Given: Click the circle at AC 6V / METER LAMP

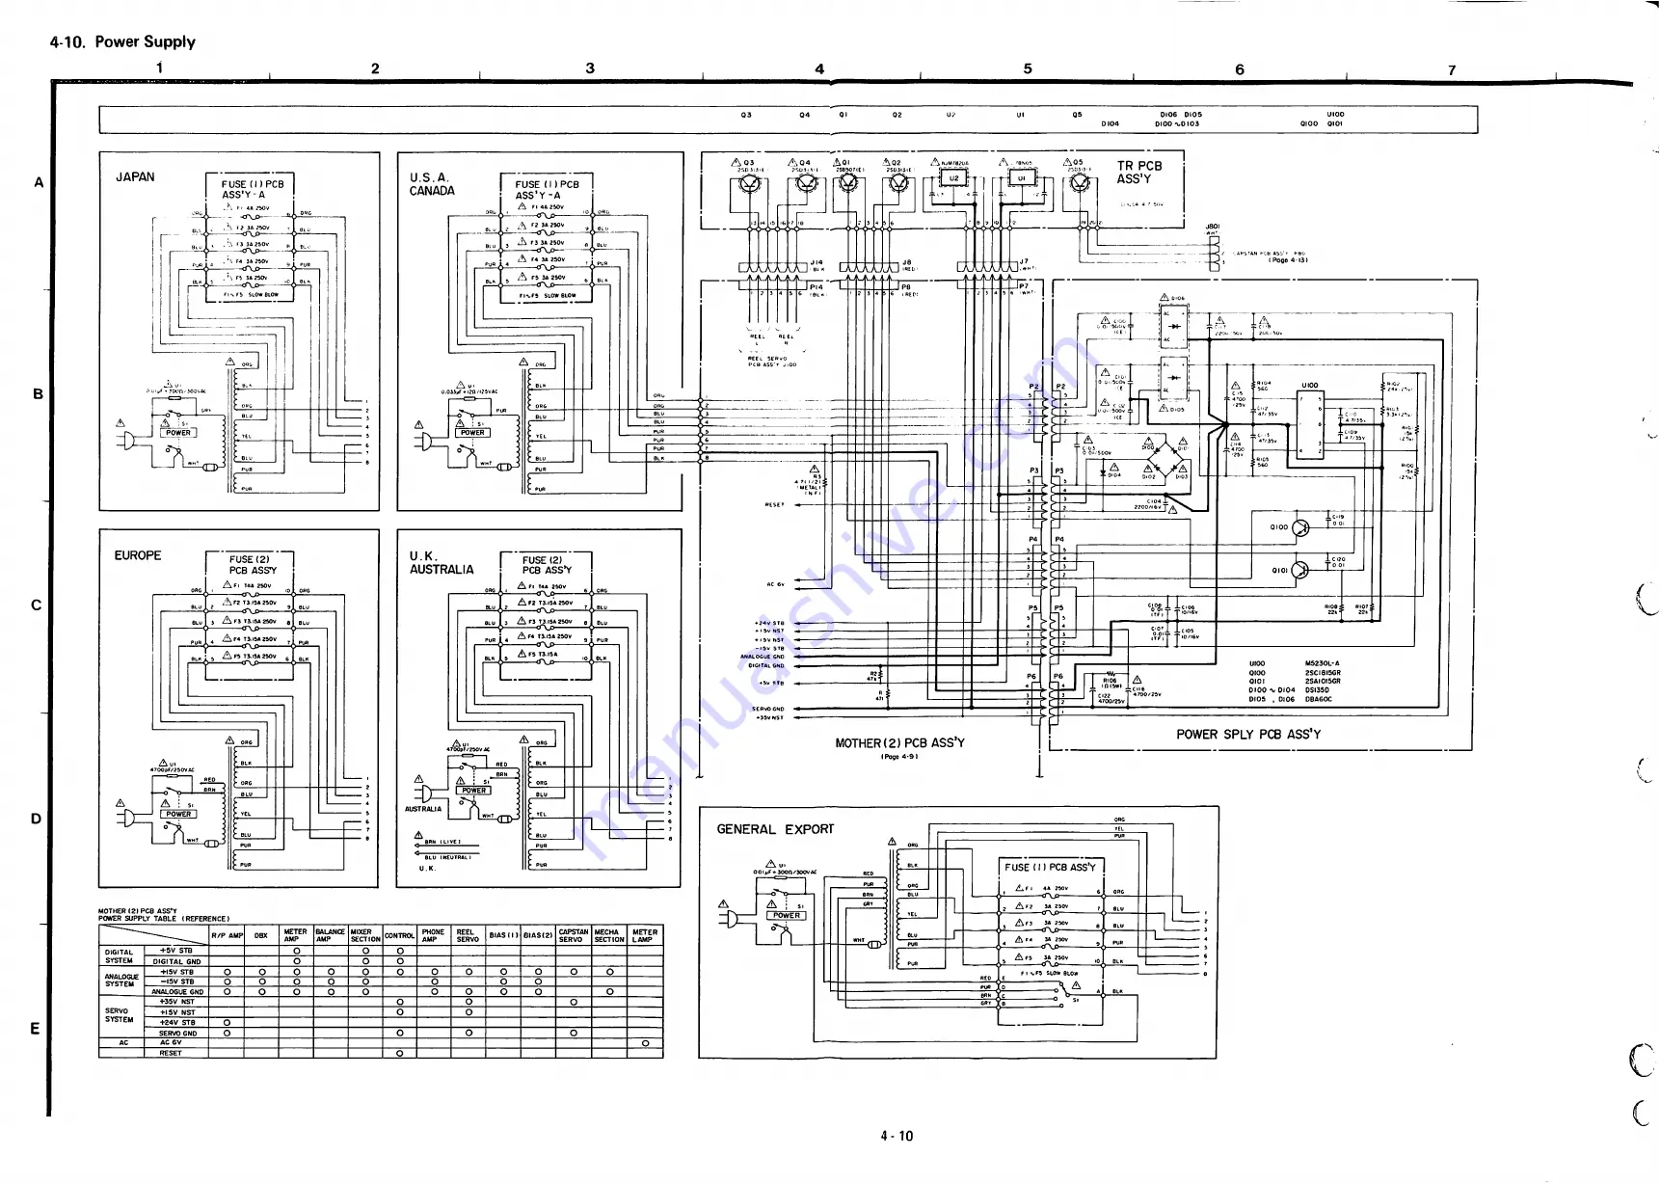Looking at the screenshot, I should click(645, 1043).
